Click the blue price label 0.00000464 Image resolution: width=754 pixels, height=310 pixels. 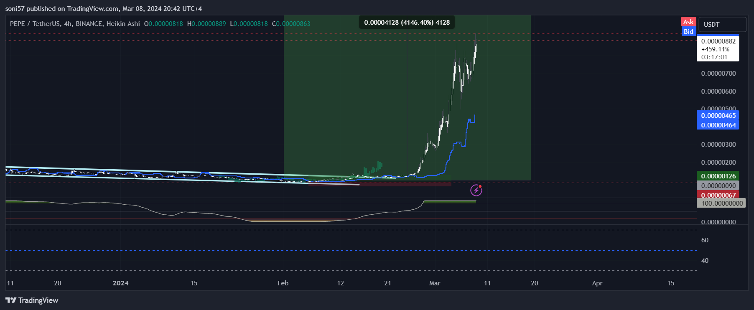coord(718,125)
